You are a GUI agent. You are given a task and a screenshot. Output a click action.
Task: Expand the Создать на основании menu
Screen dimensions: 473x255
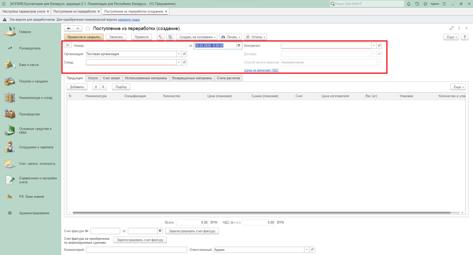click(197, 37)
